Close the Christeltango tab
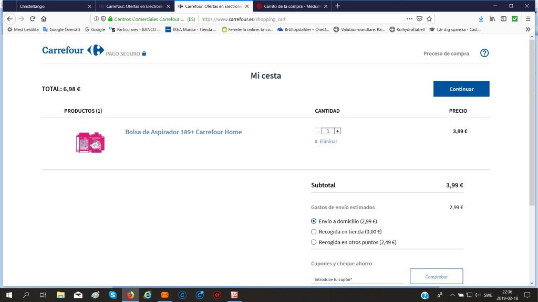Screen dimensions: 538x302 [89, 6]
